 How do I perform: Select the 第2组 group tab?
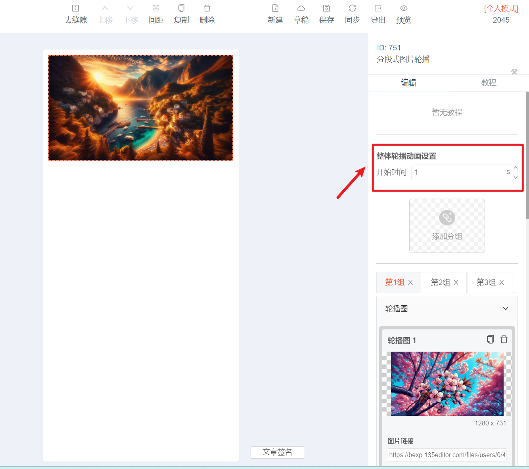[441, 282]
